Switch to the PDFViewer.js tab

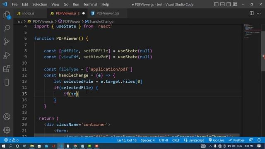(67, 13)
